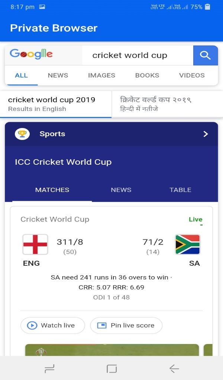Select Hindi results option
This screenshot has height=380, width=223.
(x=167, y=104)
